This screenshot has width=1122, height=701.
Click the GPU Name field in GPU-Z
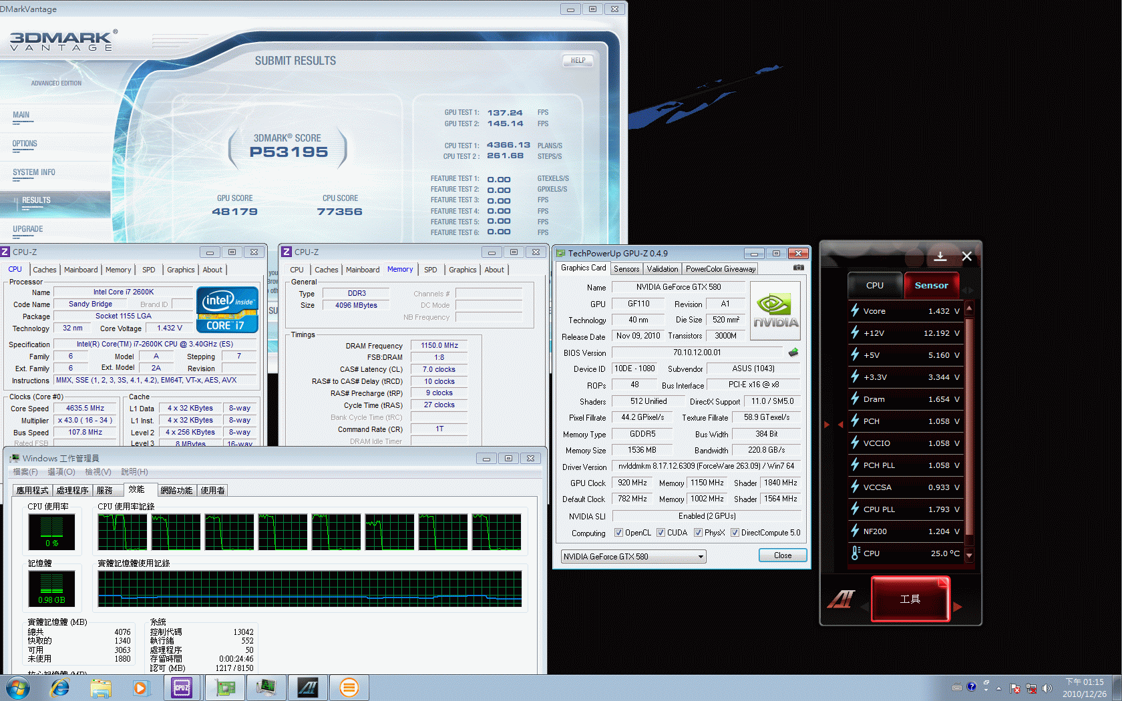pyautogui.click(x=679, y=287)
